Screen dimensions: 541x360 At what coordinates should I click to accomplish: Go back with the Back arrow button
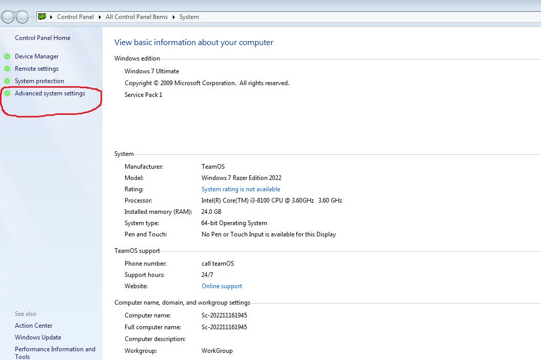(8, 17)
